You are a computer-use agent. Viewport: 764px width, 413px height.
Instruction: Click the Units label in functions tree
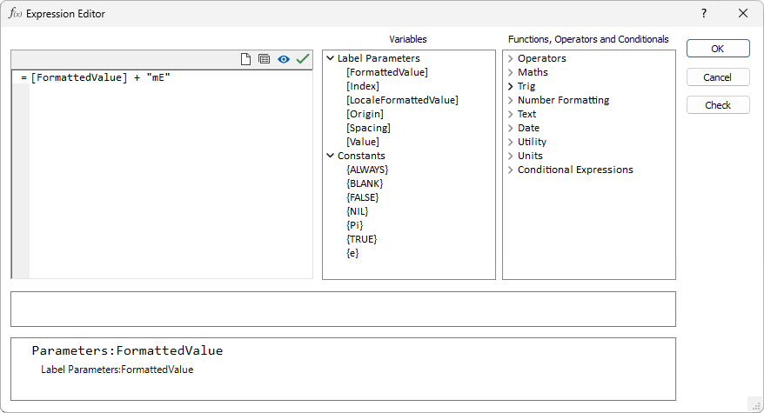point(530,156)
